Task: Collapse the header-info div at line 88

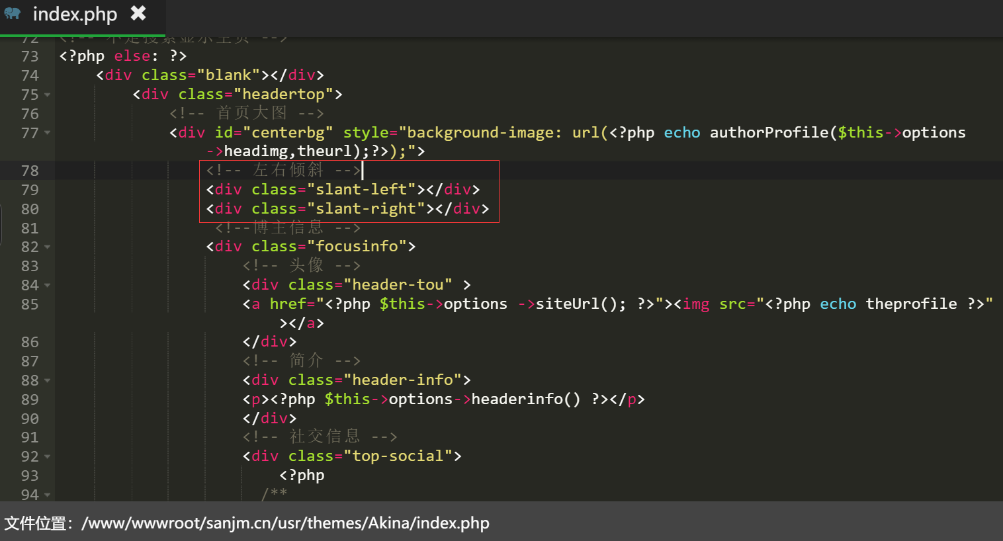Action: point(48,381)
